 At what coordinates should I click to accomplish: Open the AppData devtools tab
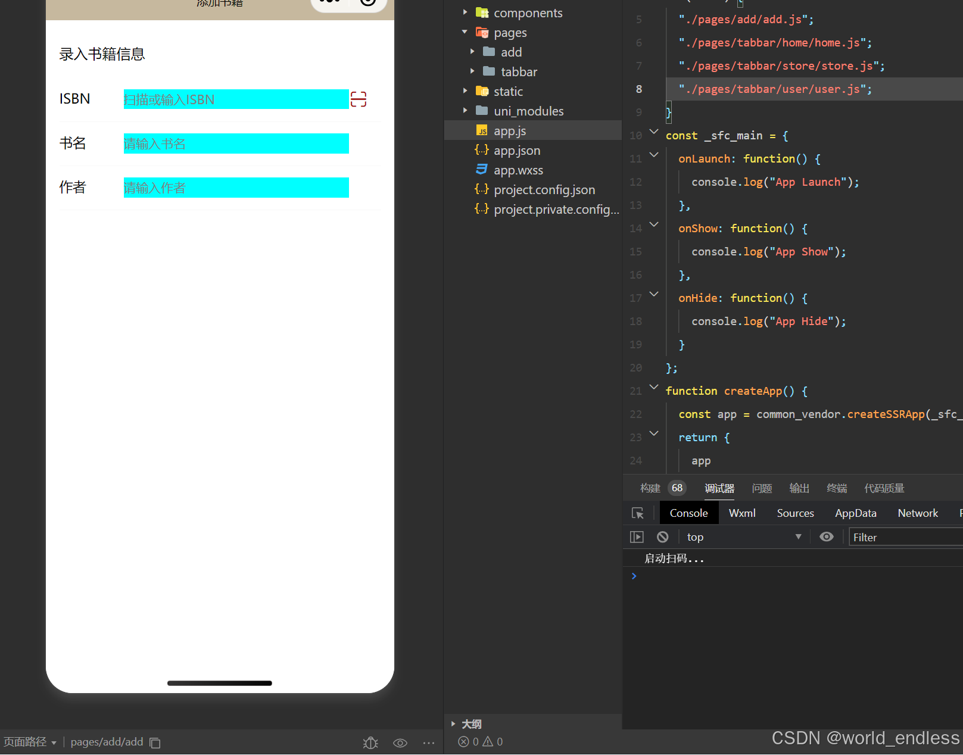(856, 513)
